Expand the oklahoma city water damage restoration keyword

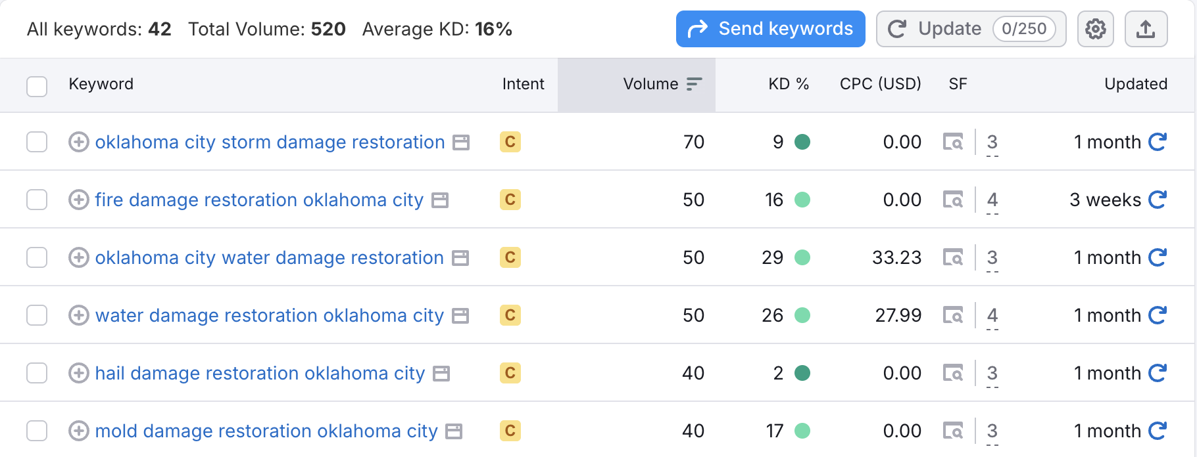pyautogui.click(x=78, y=257)
